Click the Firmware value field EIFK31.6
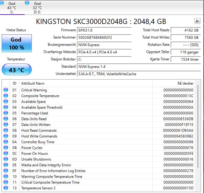This screenshot has width=204, height=193. [x=104, y=30]
